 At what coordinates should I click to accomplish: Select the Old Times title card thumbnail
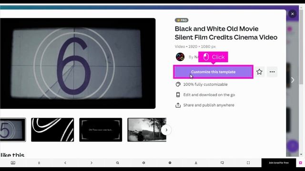(x=101, y=130)
